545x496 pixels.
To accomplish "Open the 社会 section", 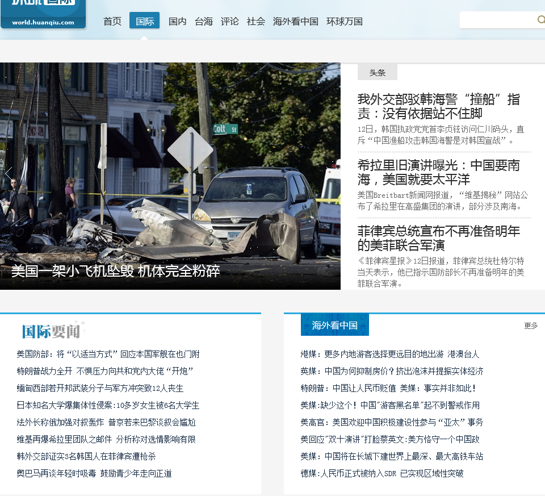I will click(256, 21).
